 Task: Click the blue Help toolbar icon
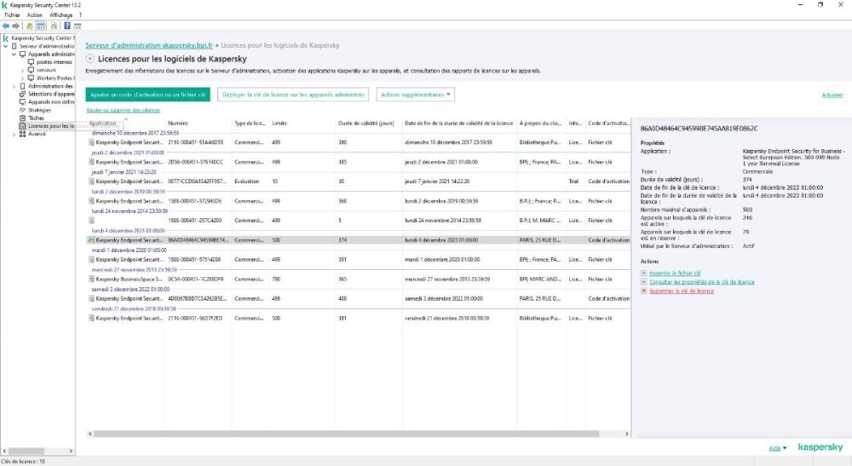(x=67, y=26)
